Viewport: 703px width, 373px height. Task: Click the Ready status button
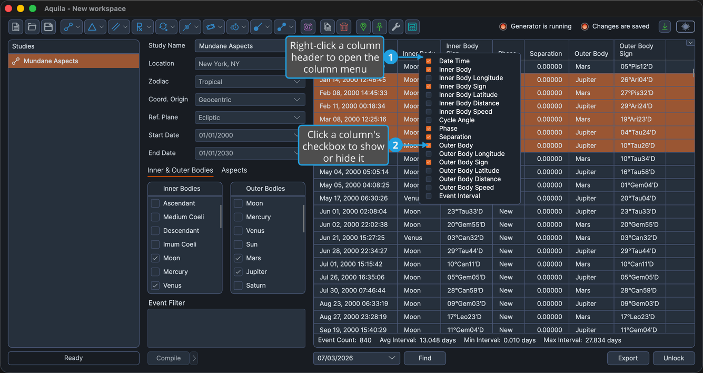click(x=74, y=358)
